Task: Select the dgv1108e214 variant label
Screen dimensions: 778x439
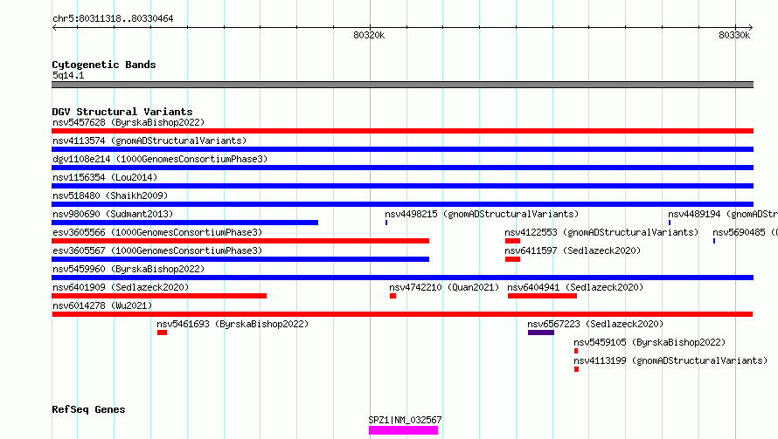Action: coord(160,159)
